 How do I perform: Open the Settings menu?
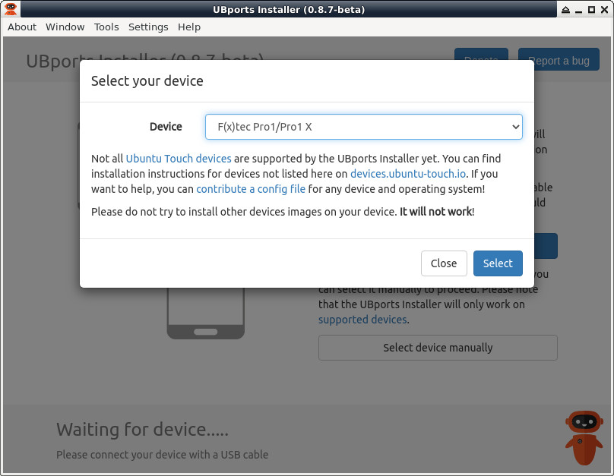click(x=148, y=27)
